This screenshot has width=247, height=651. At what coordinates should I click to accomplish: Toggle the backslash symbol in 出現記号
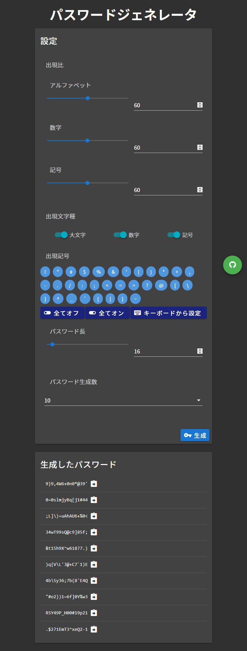point(188,285)
